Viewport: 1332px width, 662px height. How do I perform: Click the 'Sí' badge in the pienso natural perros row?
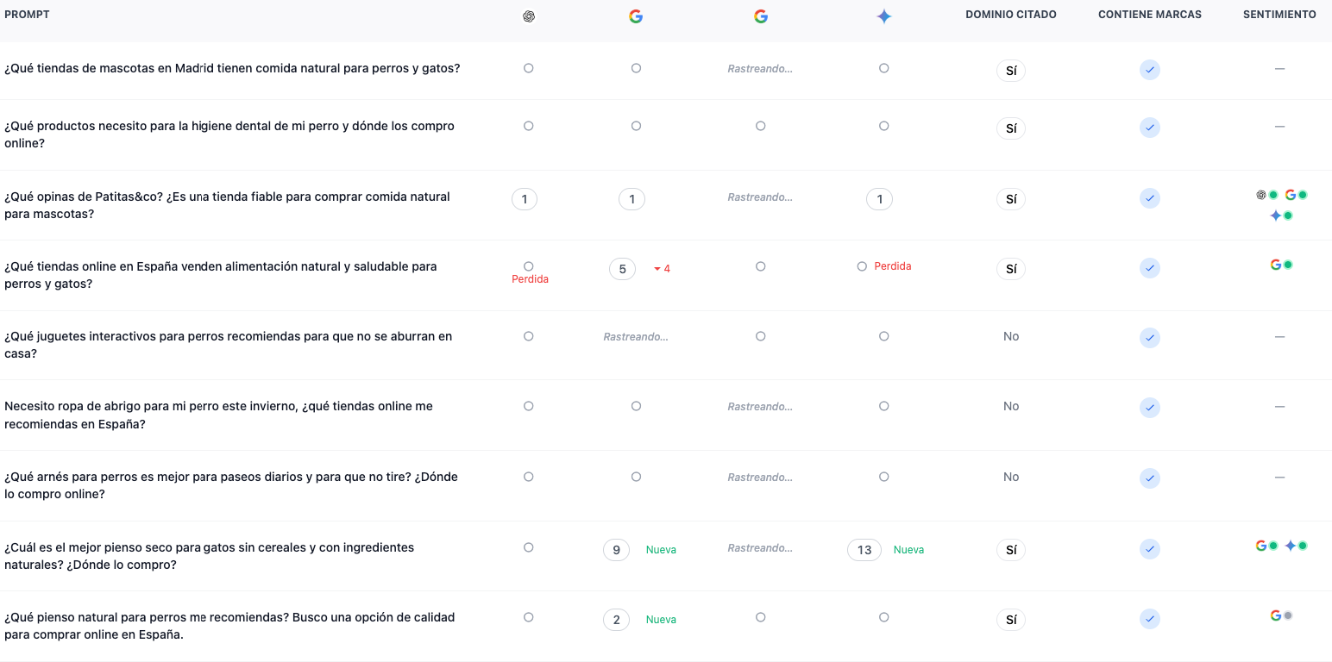pos(1011,620)
